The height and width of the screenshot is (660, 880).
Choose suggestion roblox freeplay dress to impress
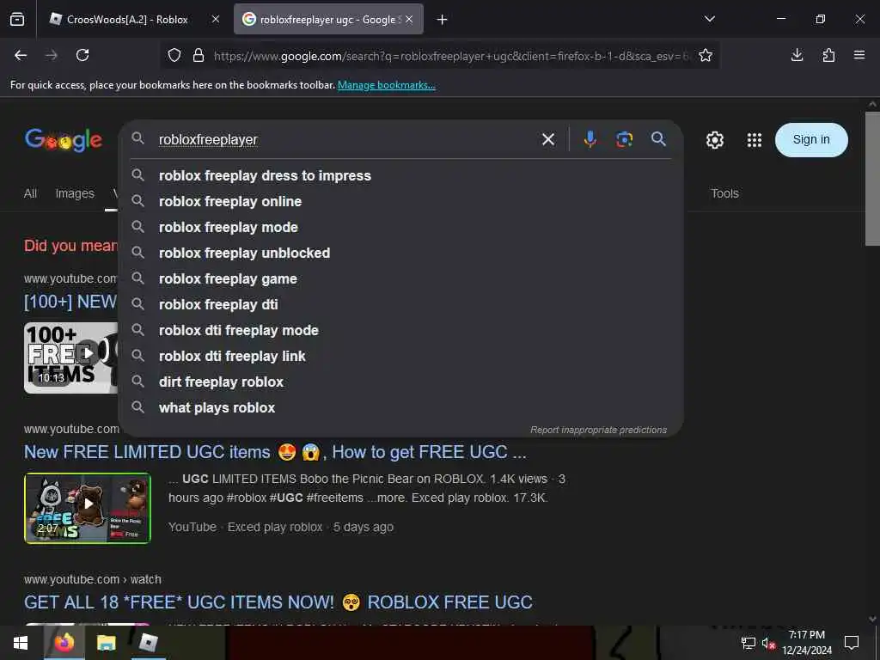400,175
